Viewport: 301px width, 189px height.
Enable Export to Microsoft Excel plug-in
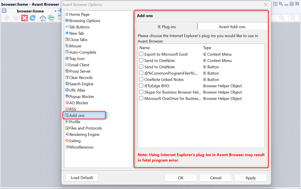pyautogui.click(x=141, y=54)
